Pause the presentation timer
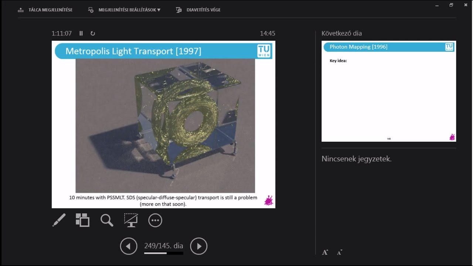This screenshot has width=473, height=266. pyautogui.click(x=81, y=33)
